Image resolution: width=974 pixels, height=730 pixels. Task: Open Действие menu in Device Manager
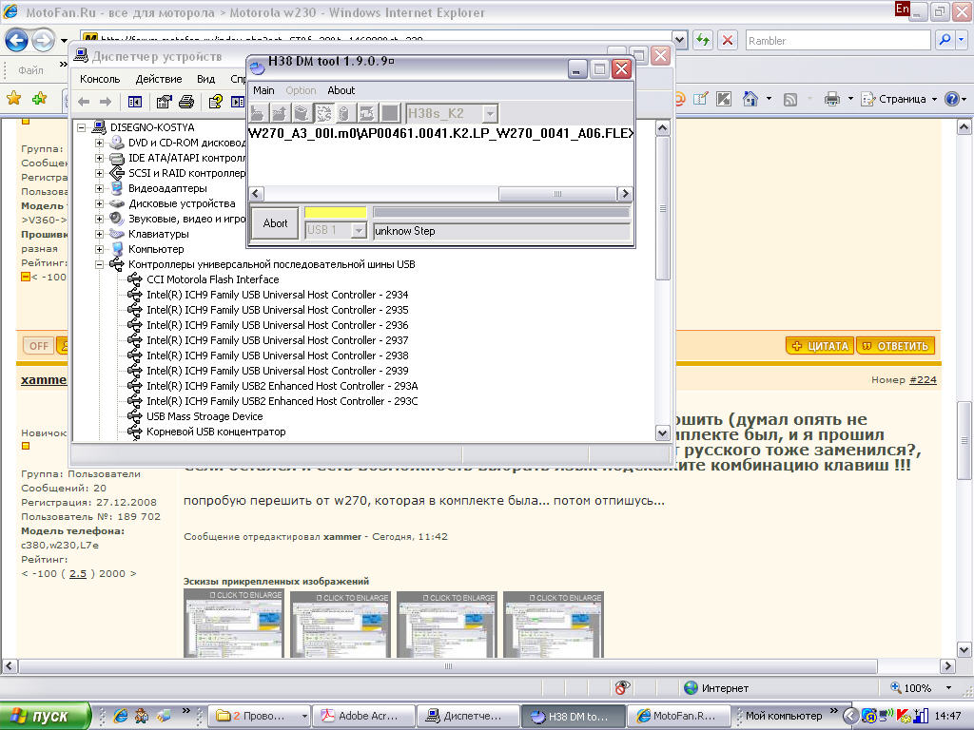point(159,80)
